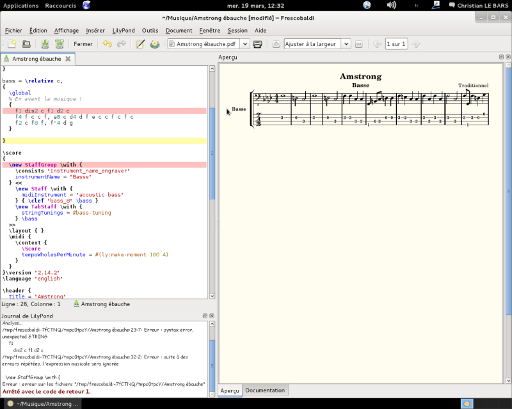Click the New document icon
Image resolution: width=512 pixels, height=409 pixels.
(12, 44)
